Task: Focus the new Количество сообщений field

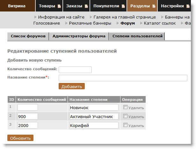Action: 75,70
